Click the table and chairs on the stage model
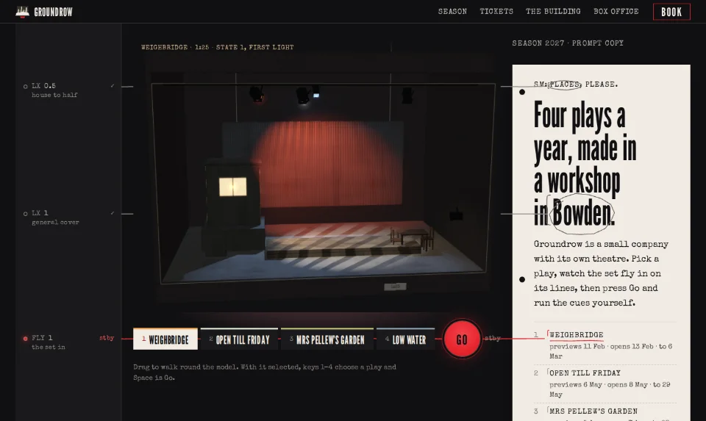The height and width of the screenshot is (421, 706). click(412, 237)
